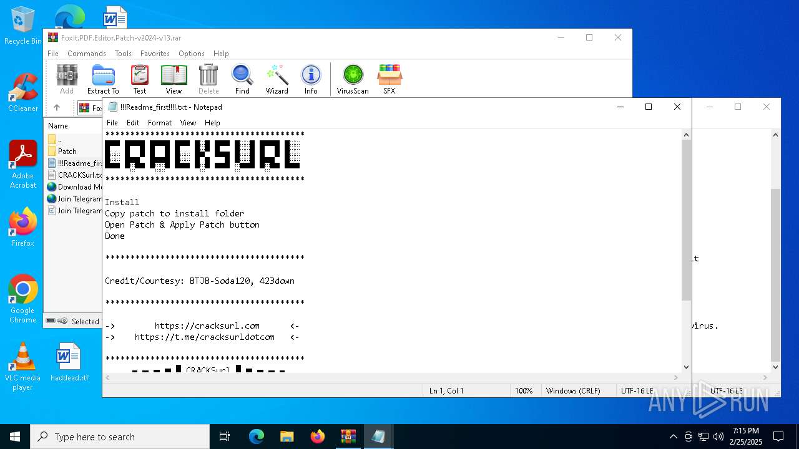Open the WinRAR Options menu

click(x=192, y=54)
